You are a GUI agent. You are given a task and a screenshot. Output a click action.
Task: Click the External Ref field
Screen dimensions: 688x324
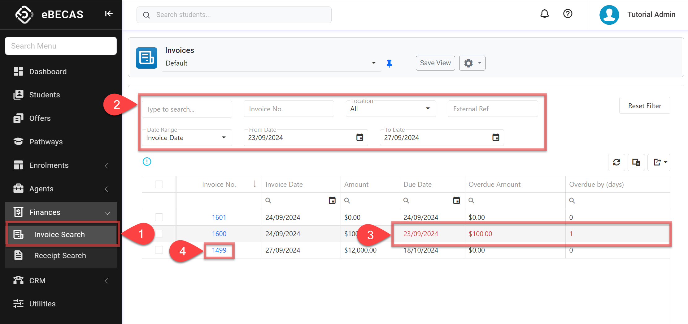[x=493, y=109]
